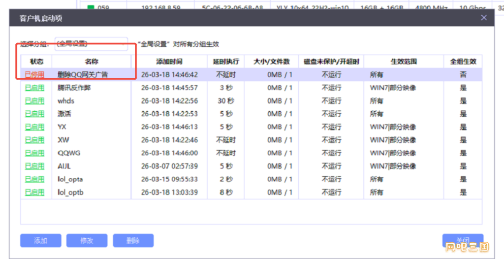Select the lol_optb startup item

pyautogui.click(x=70, y=192)
